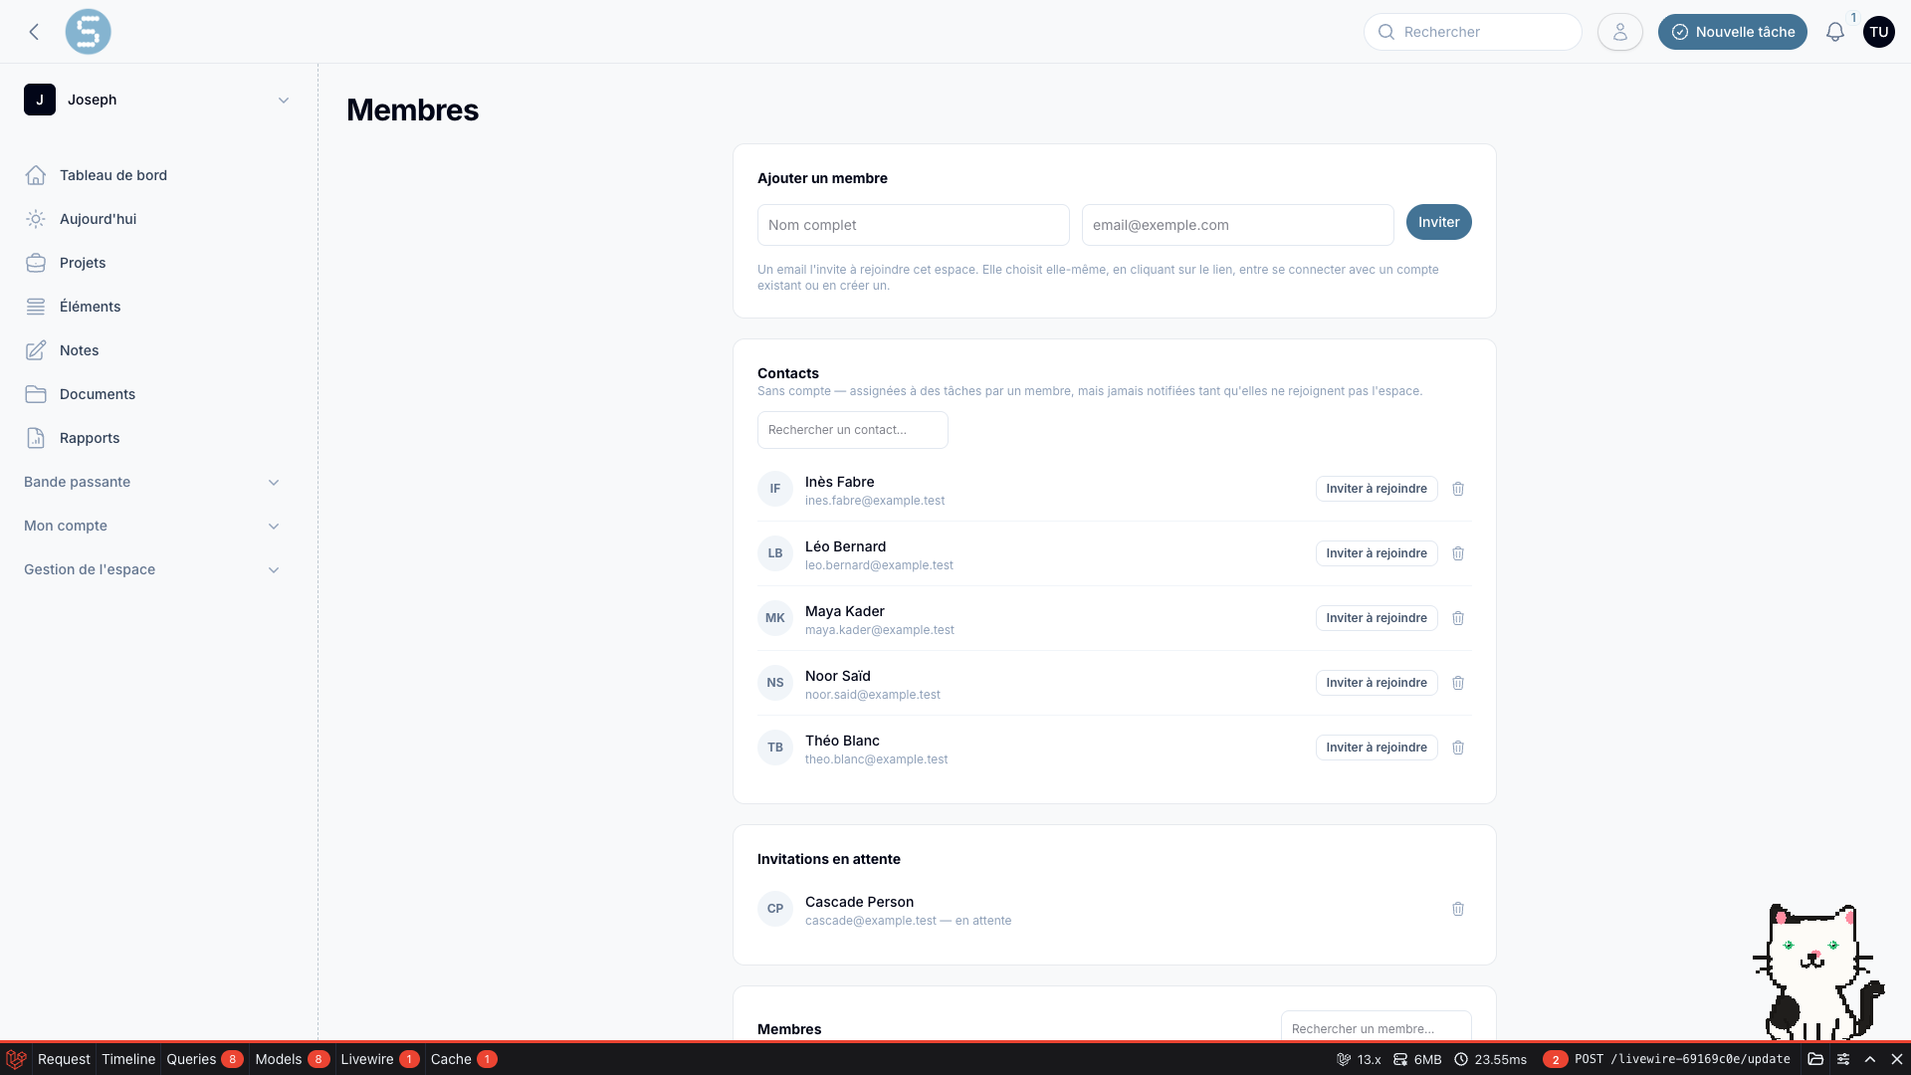This screenshot has height=1075, width=1911.
Task: Click the 23.55ms request duration
Action: (x=1490, y=1059)
